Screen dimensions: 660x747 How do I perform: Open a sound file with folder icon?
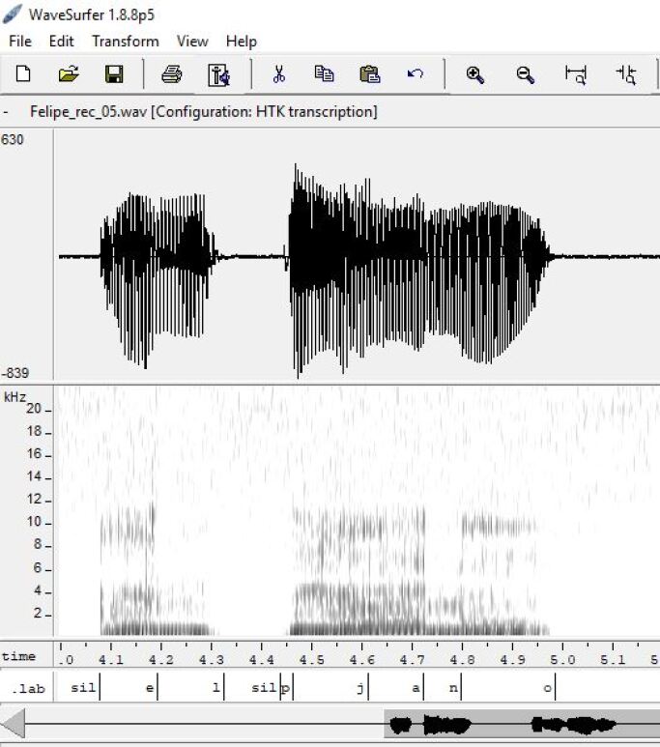[x=69, y=74]
